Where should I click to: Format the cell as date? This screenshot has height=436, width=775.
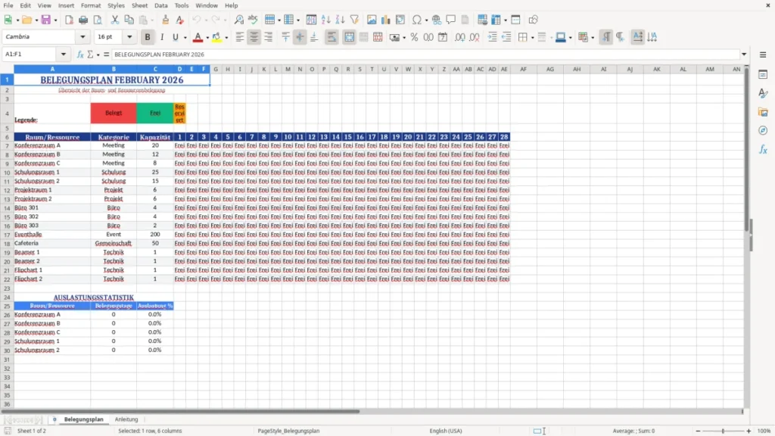click(x=443, y=37)
